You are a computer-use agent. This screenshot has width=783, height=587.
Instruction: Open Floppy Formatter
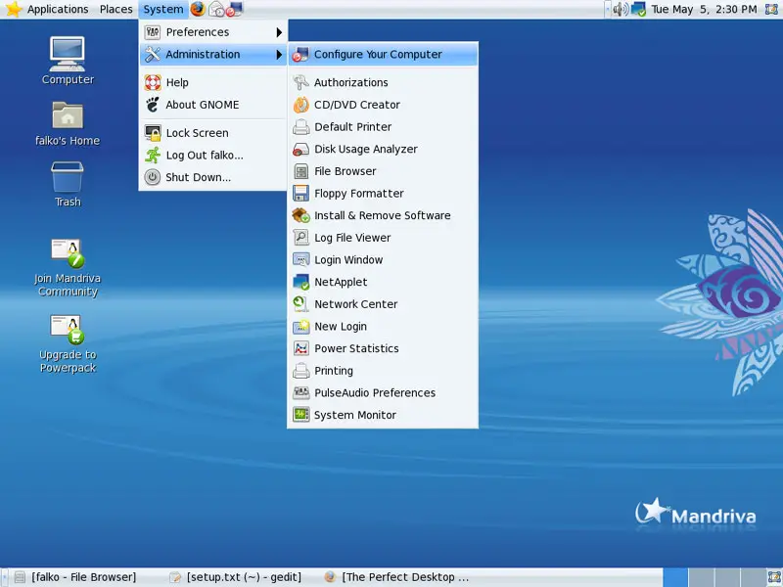(x=383, y=193)
